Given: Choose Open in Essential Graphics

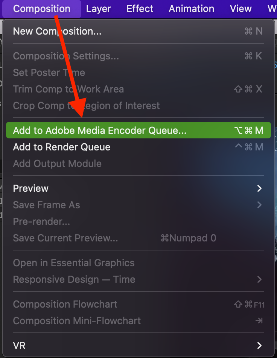Looking at the screenshot, I should point(74,263).
